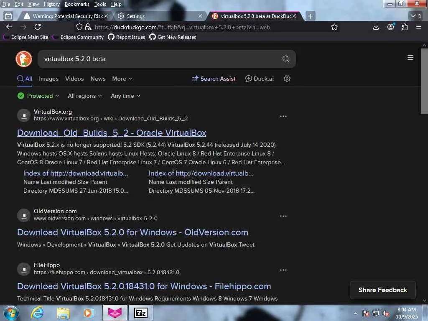Image resolution: width=428 pixels, height=321 pixels.
Task: Open Download VirtualBox 5.2.0.18431.0 Filehippo result
Action: 144,286
